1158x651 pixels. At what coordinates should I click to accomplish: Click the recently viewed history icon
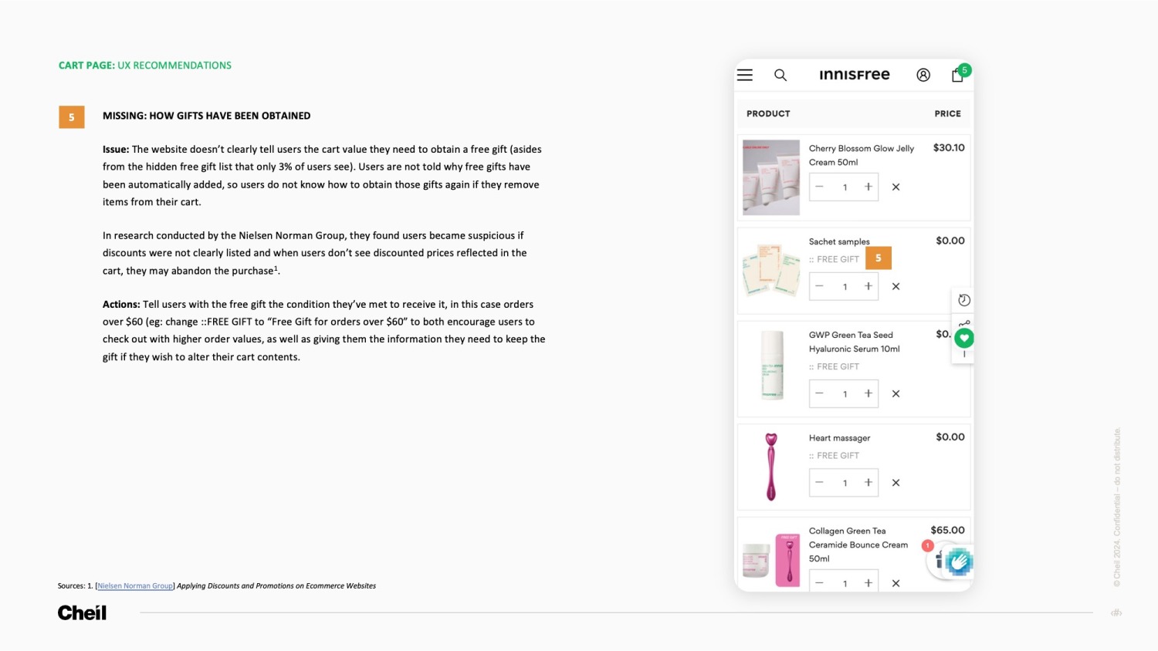coord(964,300)
